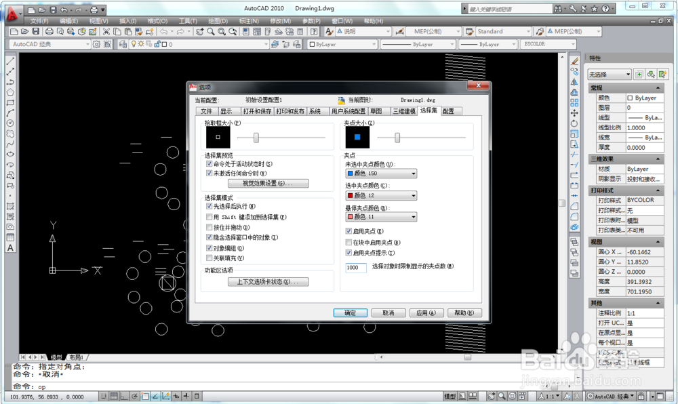Click the blue grip size preview swatch
The width and height of the screenshot is (678, 404).
[x=357, y=137]
